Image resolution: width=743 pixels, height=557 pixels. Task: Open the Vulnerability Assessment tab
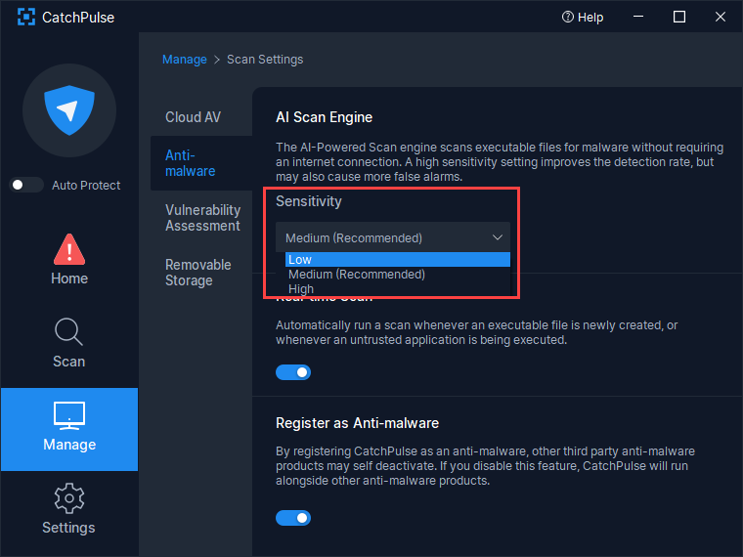point(202,218)
